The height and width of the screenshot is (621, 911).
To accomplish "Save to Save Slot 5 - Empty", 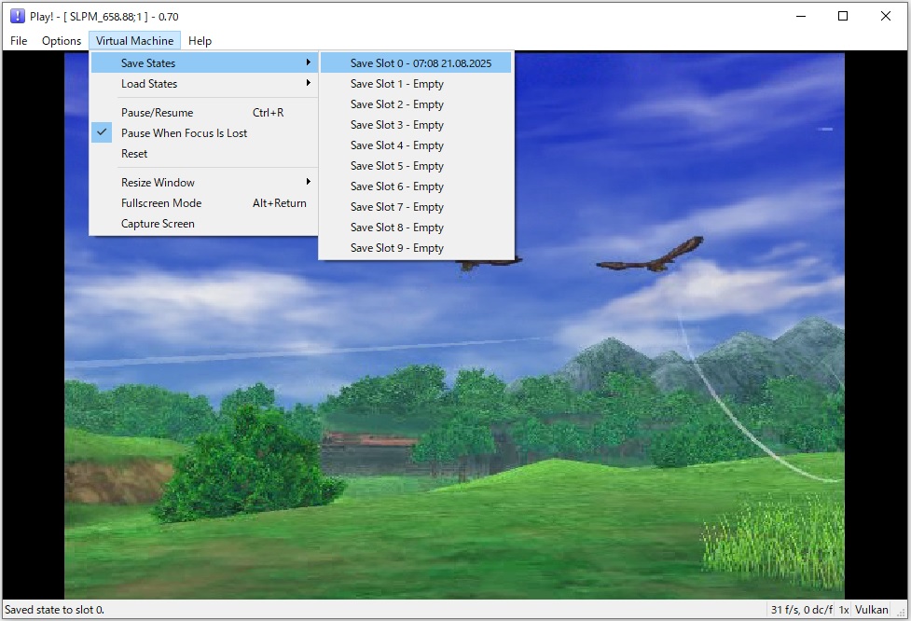I will [x=416, y=166].
